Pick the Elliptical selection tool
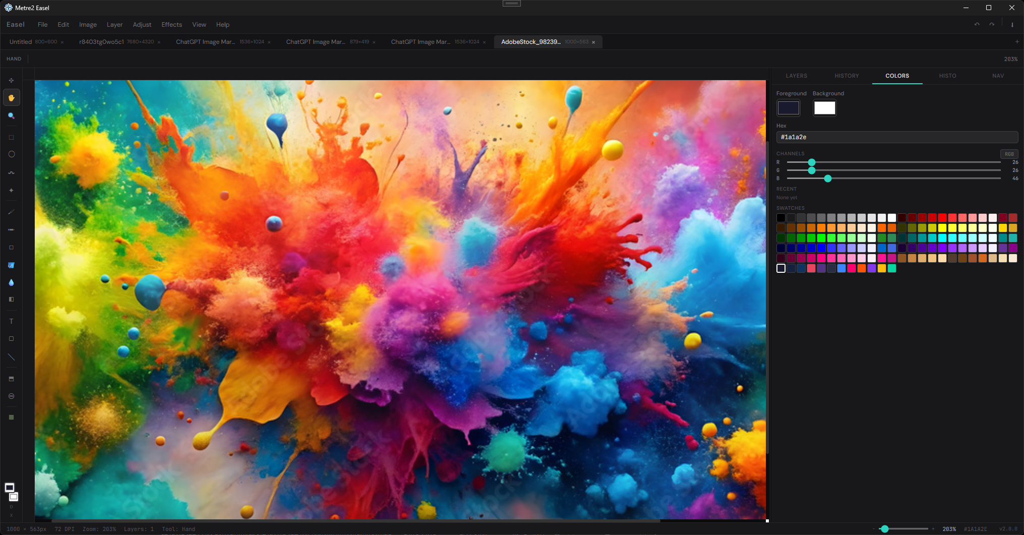This screenshot has width=1024, height=535. pos(11,154)
